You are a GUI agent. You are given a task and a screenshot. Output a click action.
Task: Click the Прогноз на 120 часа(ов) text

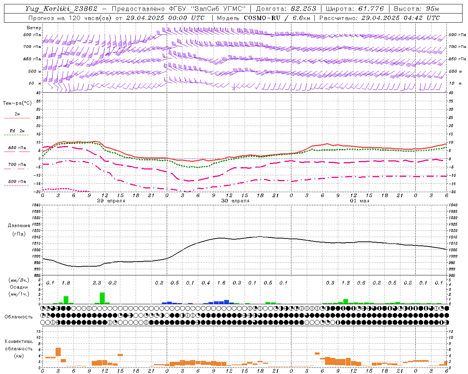click(70, 18)
